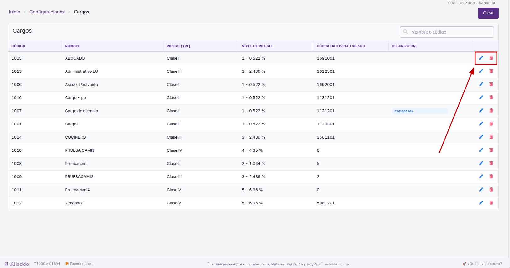Click the Clase IV risk cell

[174, 150]
